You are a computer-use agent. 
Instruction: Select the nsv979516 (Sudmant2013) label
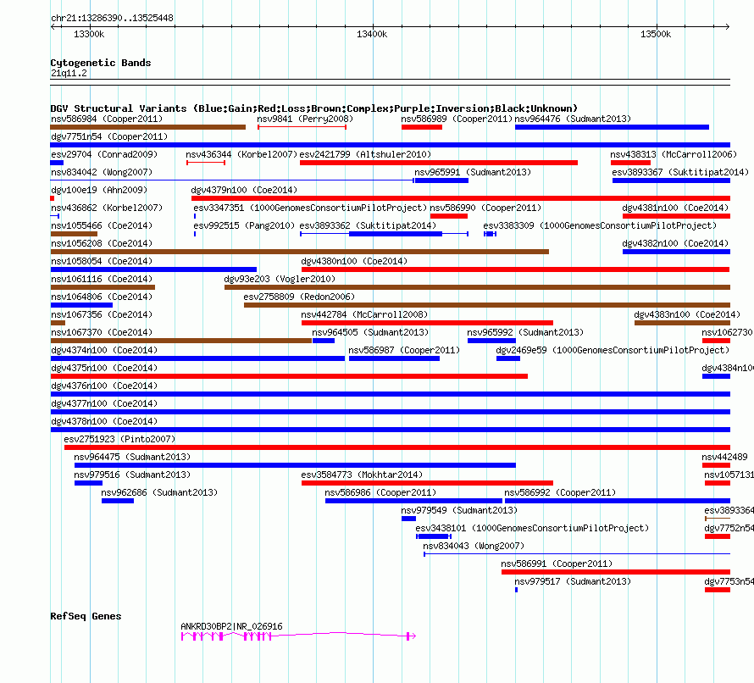(132, 475)
